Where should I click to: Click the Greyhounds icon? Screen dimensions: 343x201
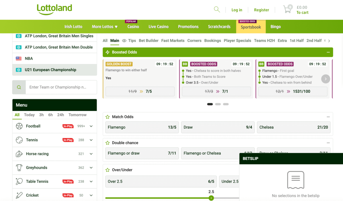point(19,168)
